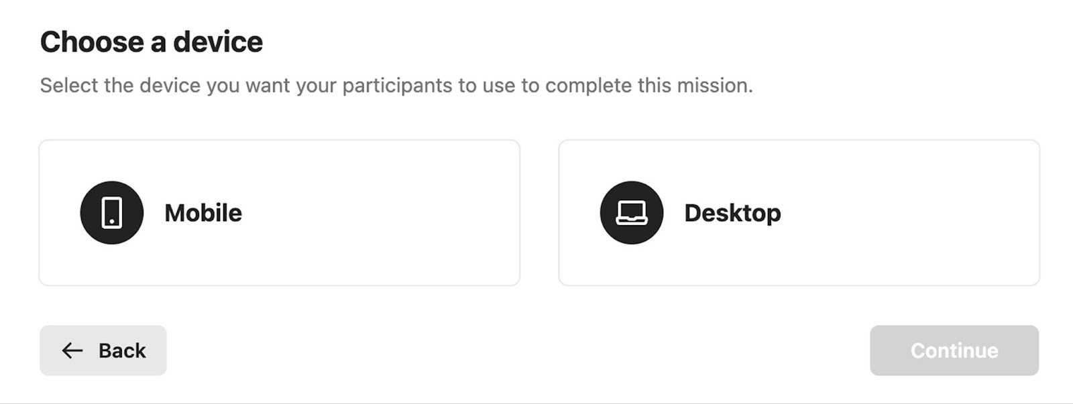Click the mobile phone icon
1073x404 pixels.
(x=111, y=212)
